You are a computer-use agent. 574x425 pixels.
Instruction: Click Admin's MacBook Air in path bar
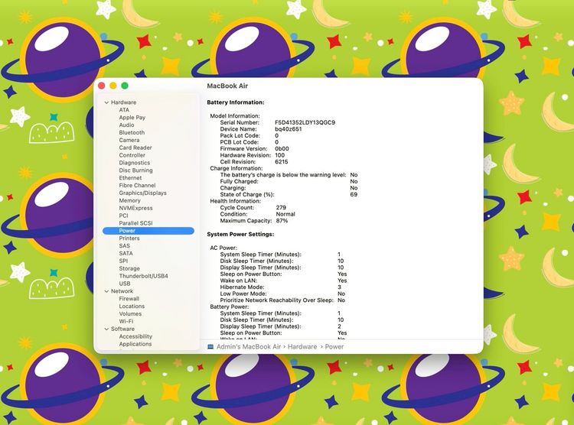click(249, 347)
